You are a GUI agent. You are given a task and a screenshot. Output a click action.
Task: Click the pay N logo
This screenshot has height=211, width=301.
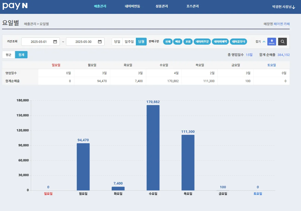15,6
